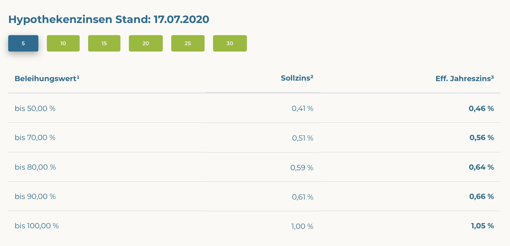The width and height of the screenshot is (510, 246).
Task: Click the Hypothekenzinsen Stand heading
Action: (x=109, y=19)
